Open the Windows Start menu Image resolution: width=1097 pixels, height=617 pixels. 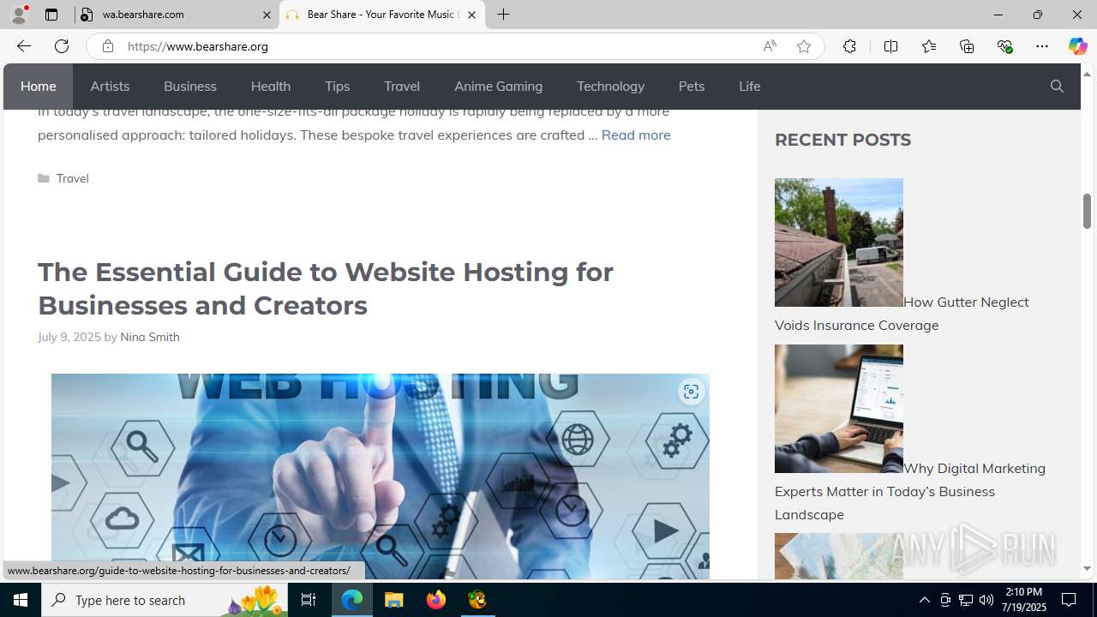[x=21, y=600]
